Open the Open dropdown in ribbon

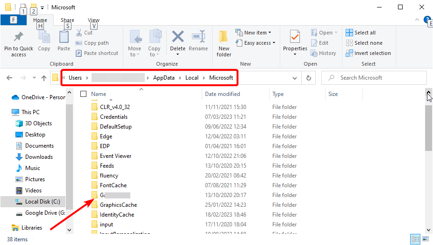324,33
